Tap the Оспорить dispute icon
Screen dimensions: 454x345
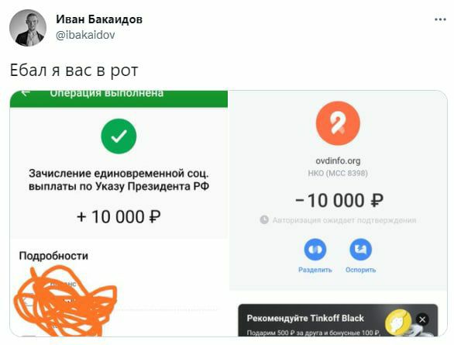(360, 250)
